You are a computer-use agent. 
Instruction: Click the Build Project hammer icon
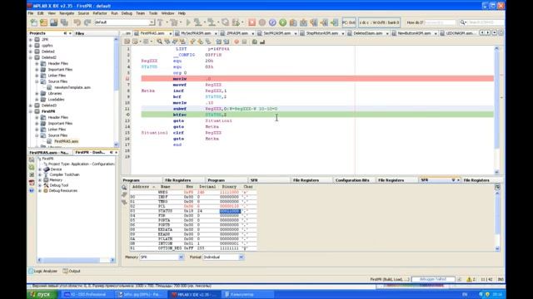(x=161, y=22)
